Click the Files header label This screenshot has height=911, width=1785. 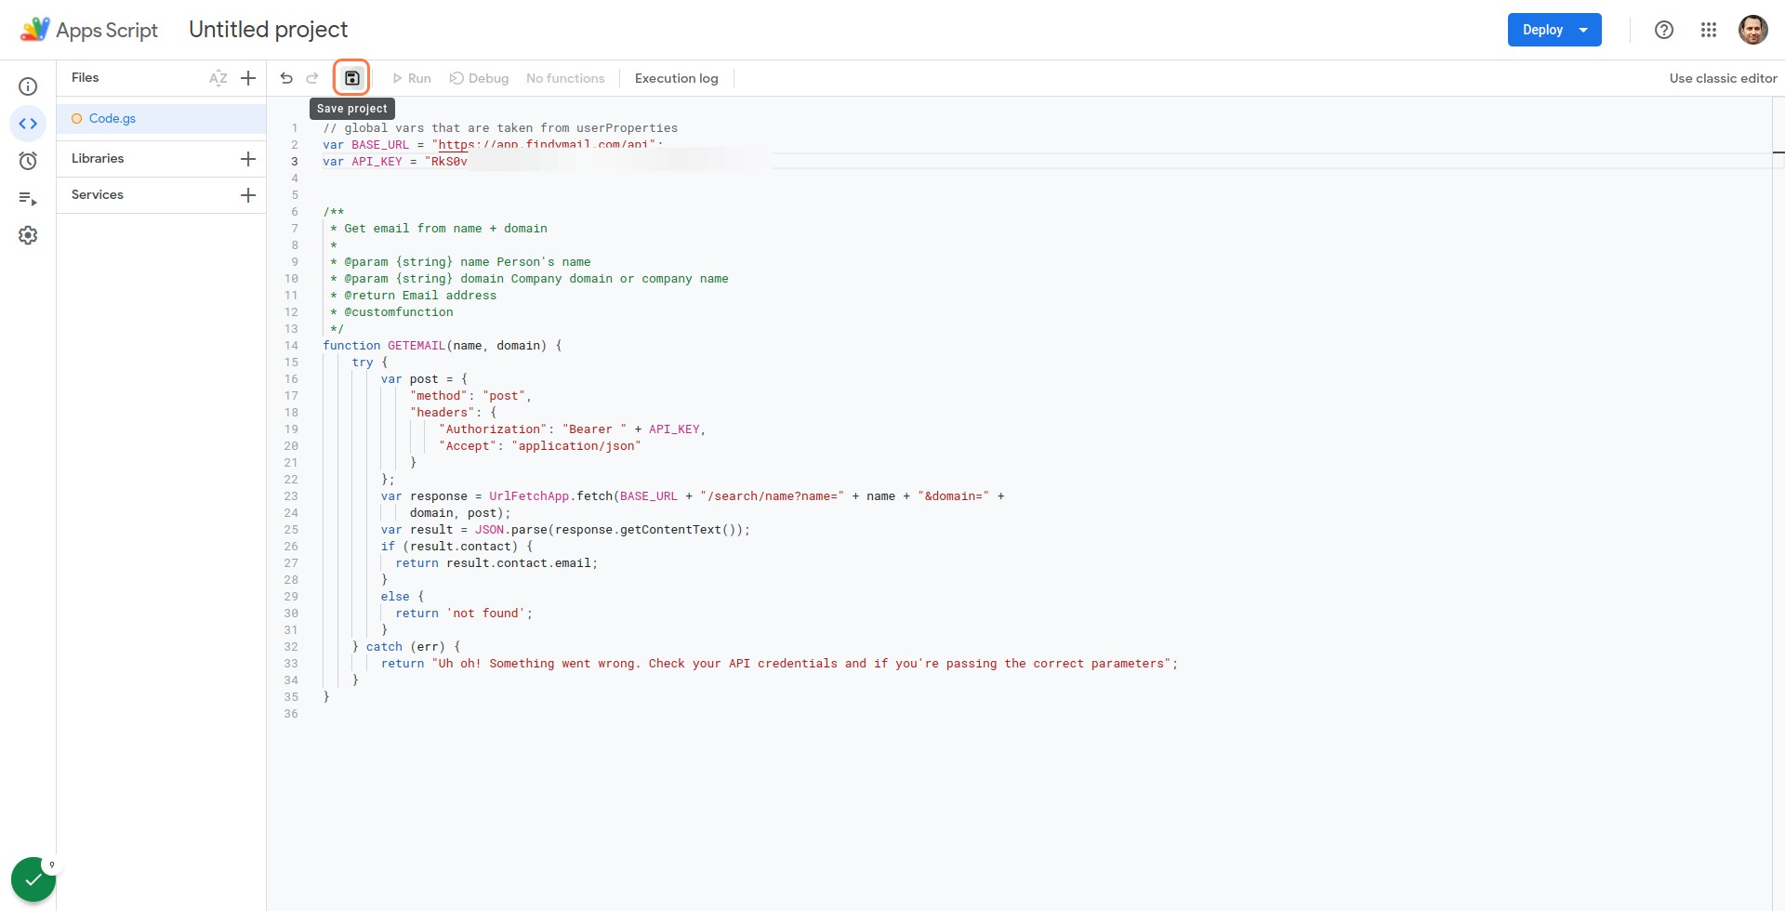tap(86, 78)
